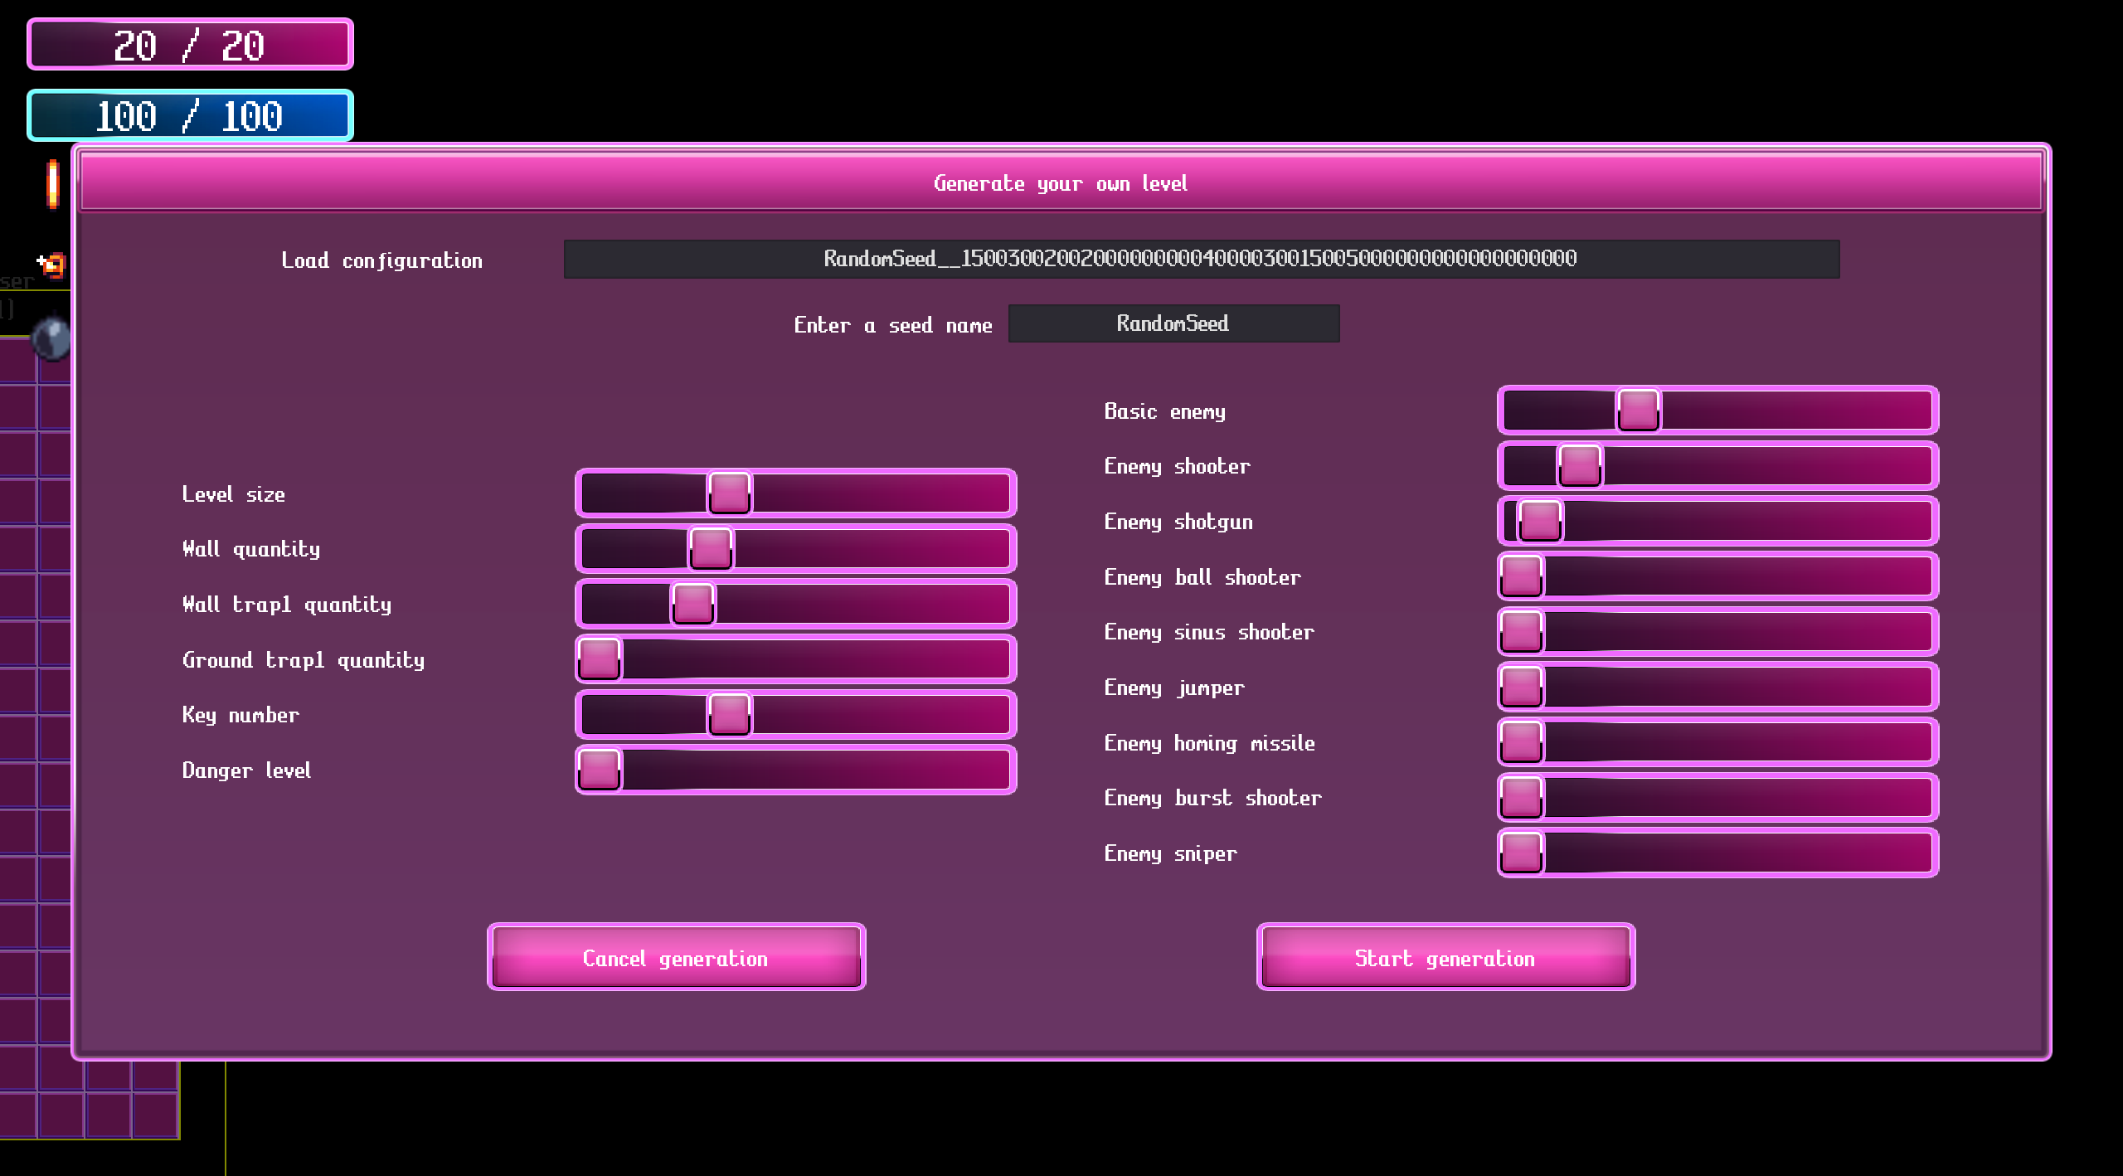Click the Enemy jumper slider handle
Viewport: 2123px width, 1176px height.
tap(1521, 687)
